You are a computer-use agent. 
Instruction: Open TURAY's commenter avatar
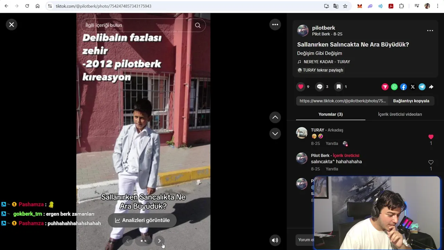point(302,133)
